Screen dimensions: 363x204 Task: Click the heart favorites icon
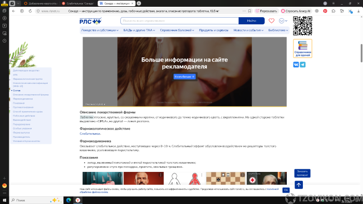click(x=271, y=21)
